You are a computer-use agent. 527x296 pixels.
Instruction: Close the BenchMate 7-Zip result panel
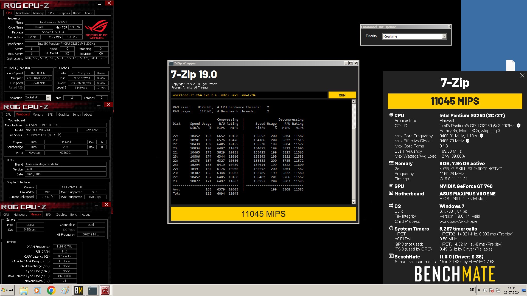point(522,75)
